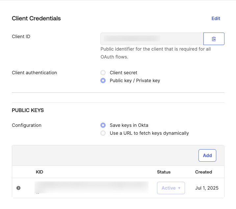
Task: Click the Client authentication label
Action: tap(34, 73)
